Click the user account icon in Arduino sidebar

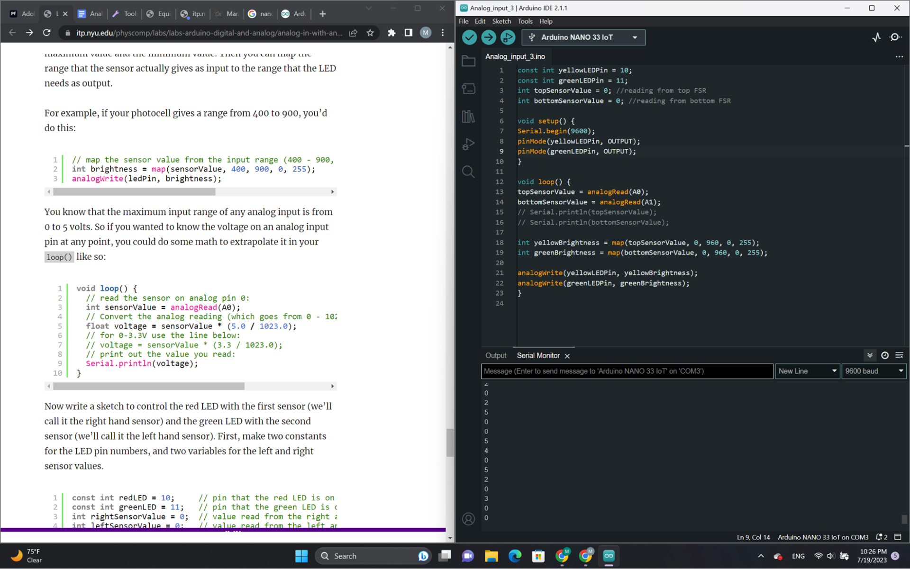468,519
